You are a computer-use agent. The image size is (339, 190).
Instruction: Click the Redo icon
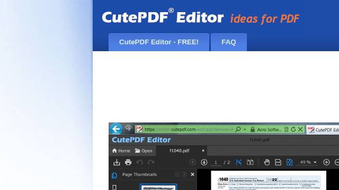click(x=151, y=162)
